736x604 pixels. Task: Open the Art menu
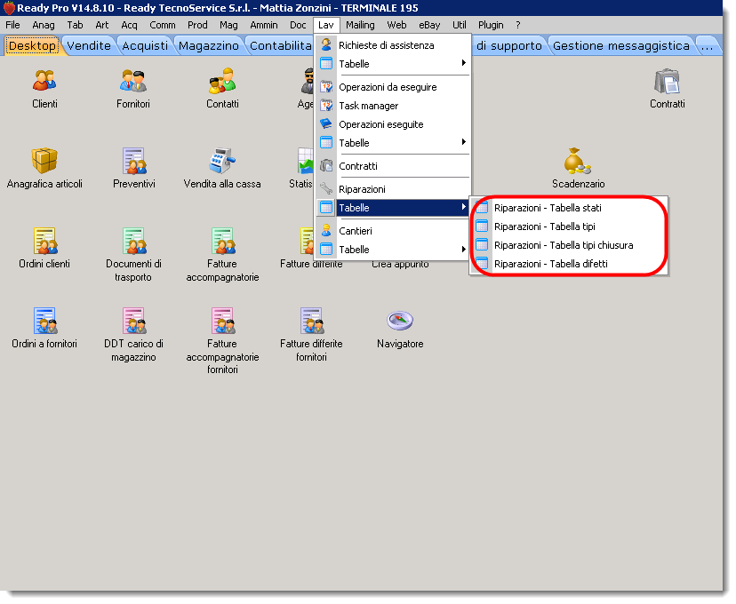coord(102,25)
